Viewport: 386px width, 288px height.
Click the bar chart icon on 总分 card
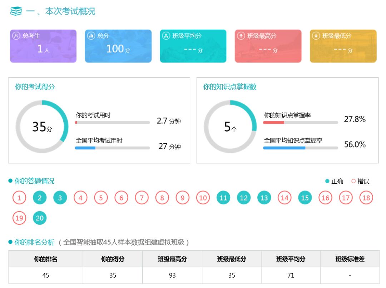91,36
